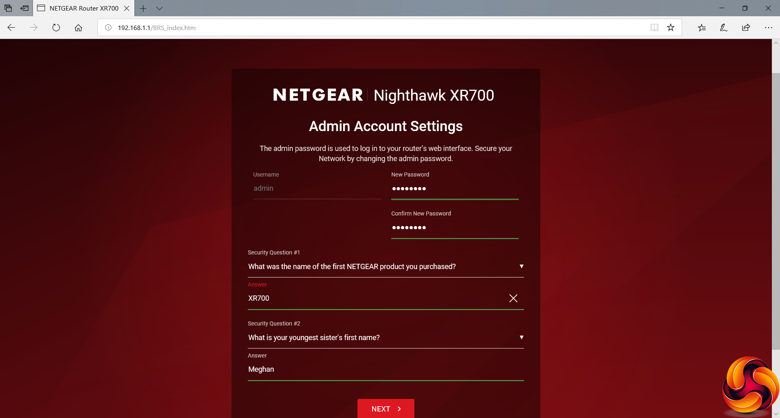780x418 pixels.
Task: Open the add notes pen tool
Action: [724, 28]
